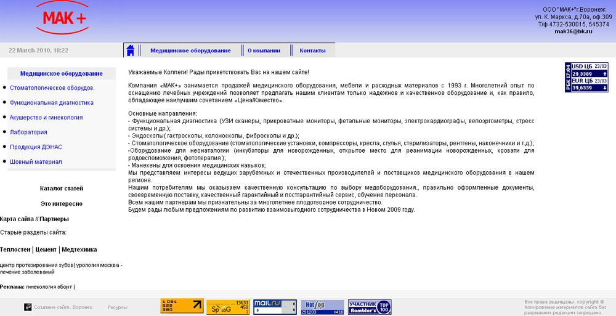Open Каталог статей link

click(x=61, y=188)
